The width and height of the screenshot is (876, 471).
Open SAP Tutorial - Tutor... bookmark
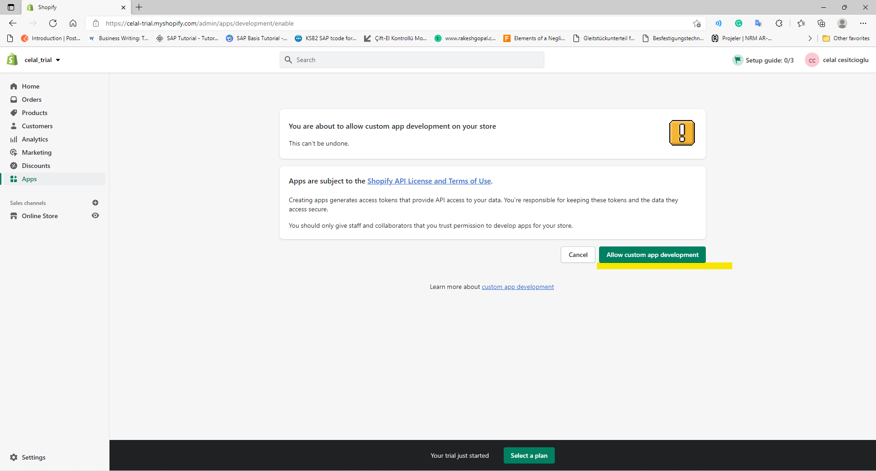(188, 38)
